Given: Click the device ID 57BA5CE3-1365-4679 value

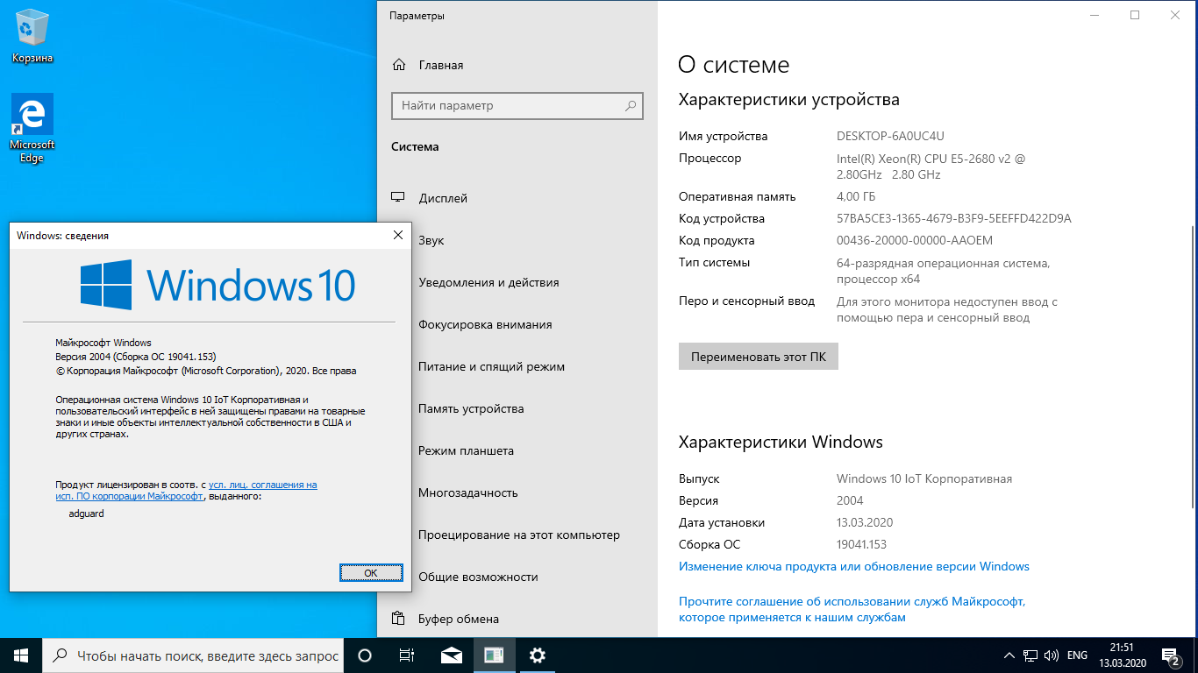Looking at the screenshot, I should tap(954, 218).
